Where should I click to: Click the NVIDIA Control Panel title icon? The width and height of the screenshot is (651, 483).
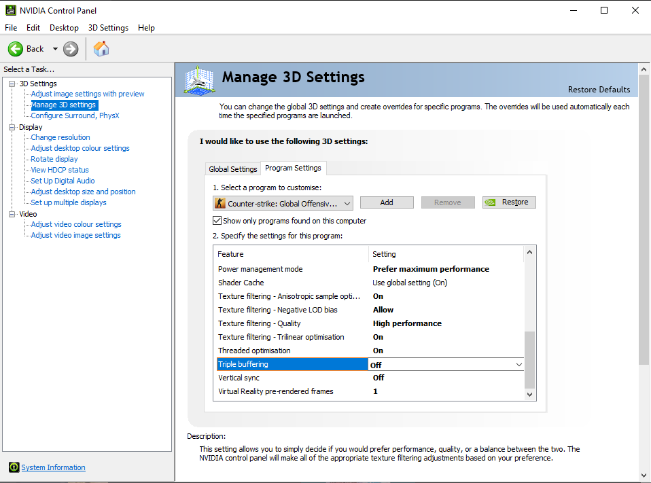[9, 10]
